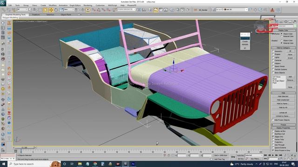Image resolution: width=298 pixels, height=167 pixels.
Task: Click the Key Filters button
Action: point(255,159)
